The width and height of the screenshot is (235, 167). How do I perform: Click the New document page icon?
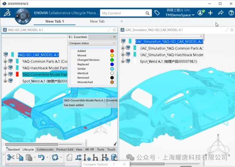[x=69, y=157]
